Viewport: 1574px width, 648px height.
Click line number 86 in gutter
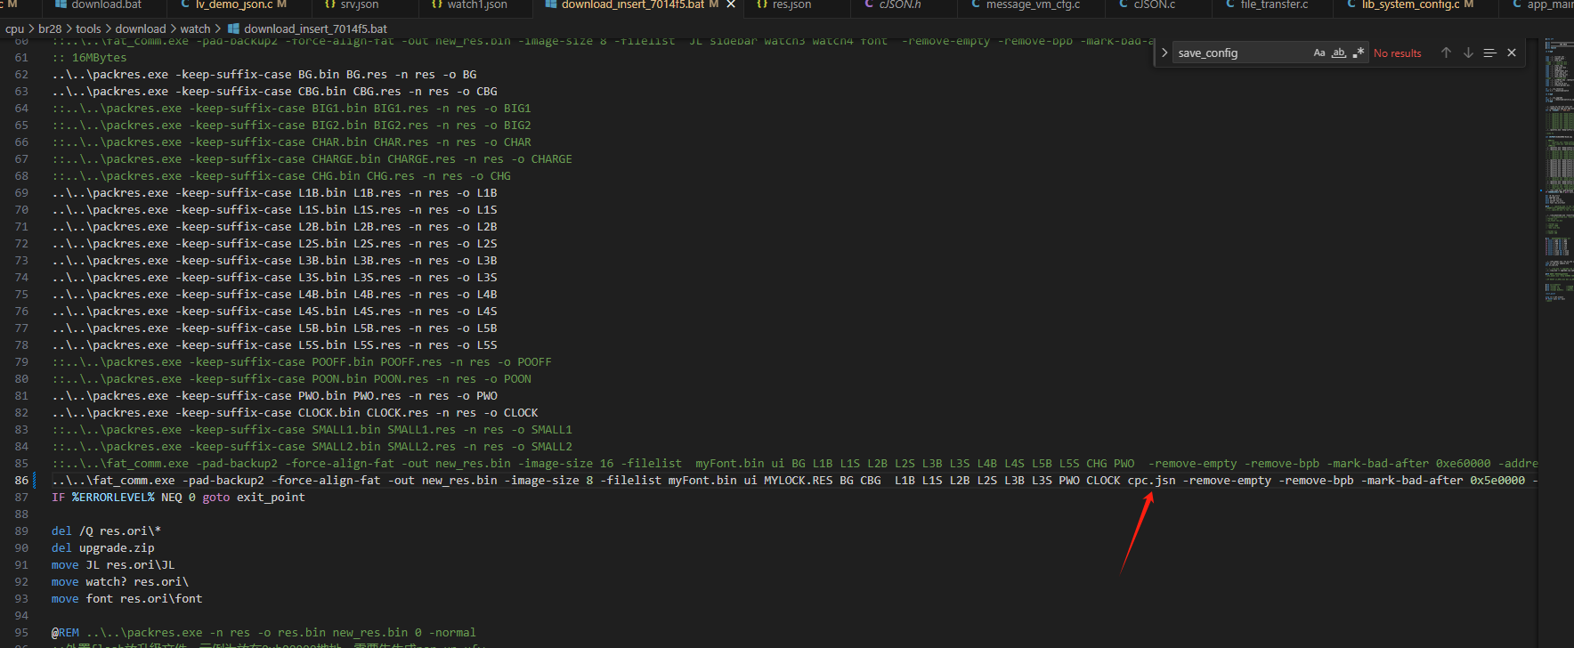point(21,480)
